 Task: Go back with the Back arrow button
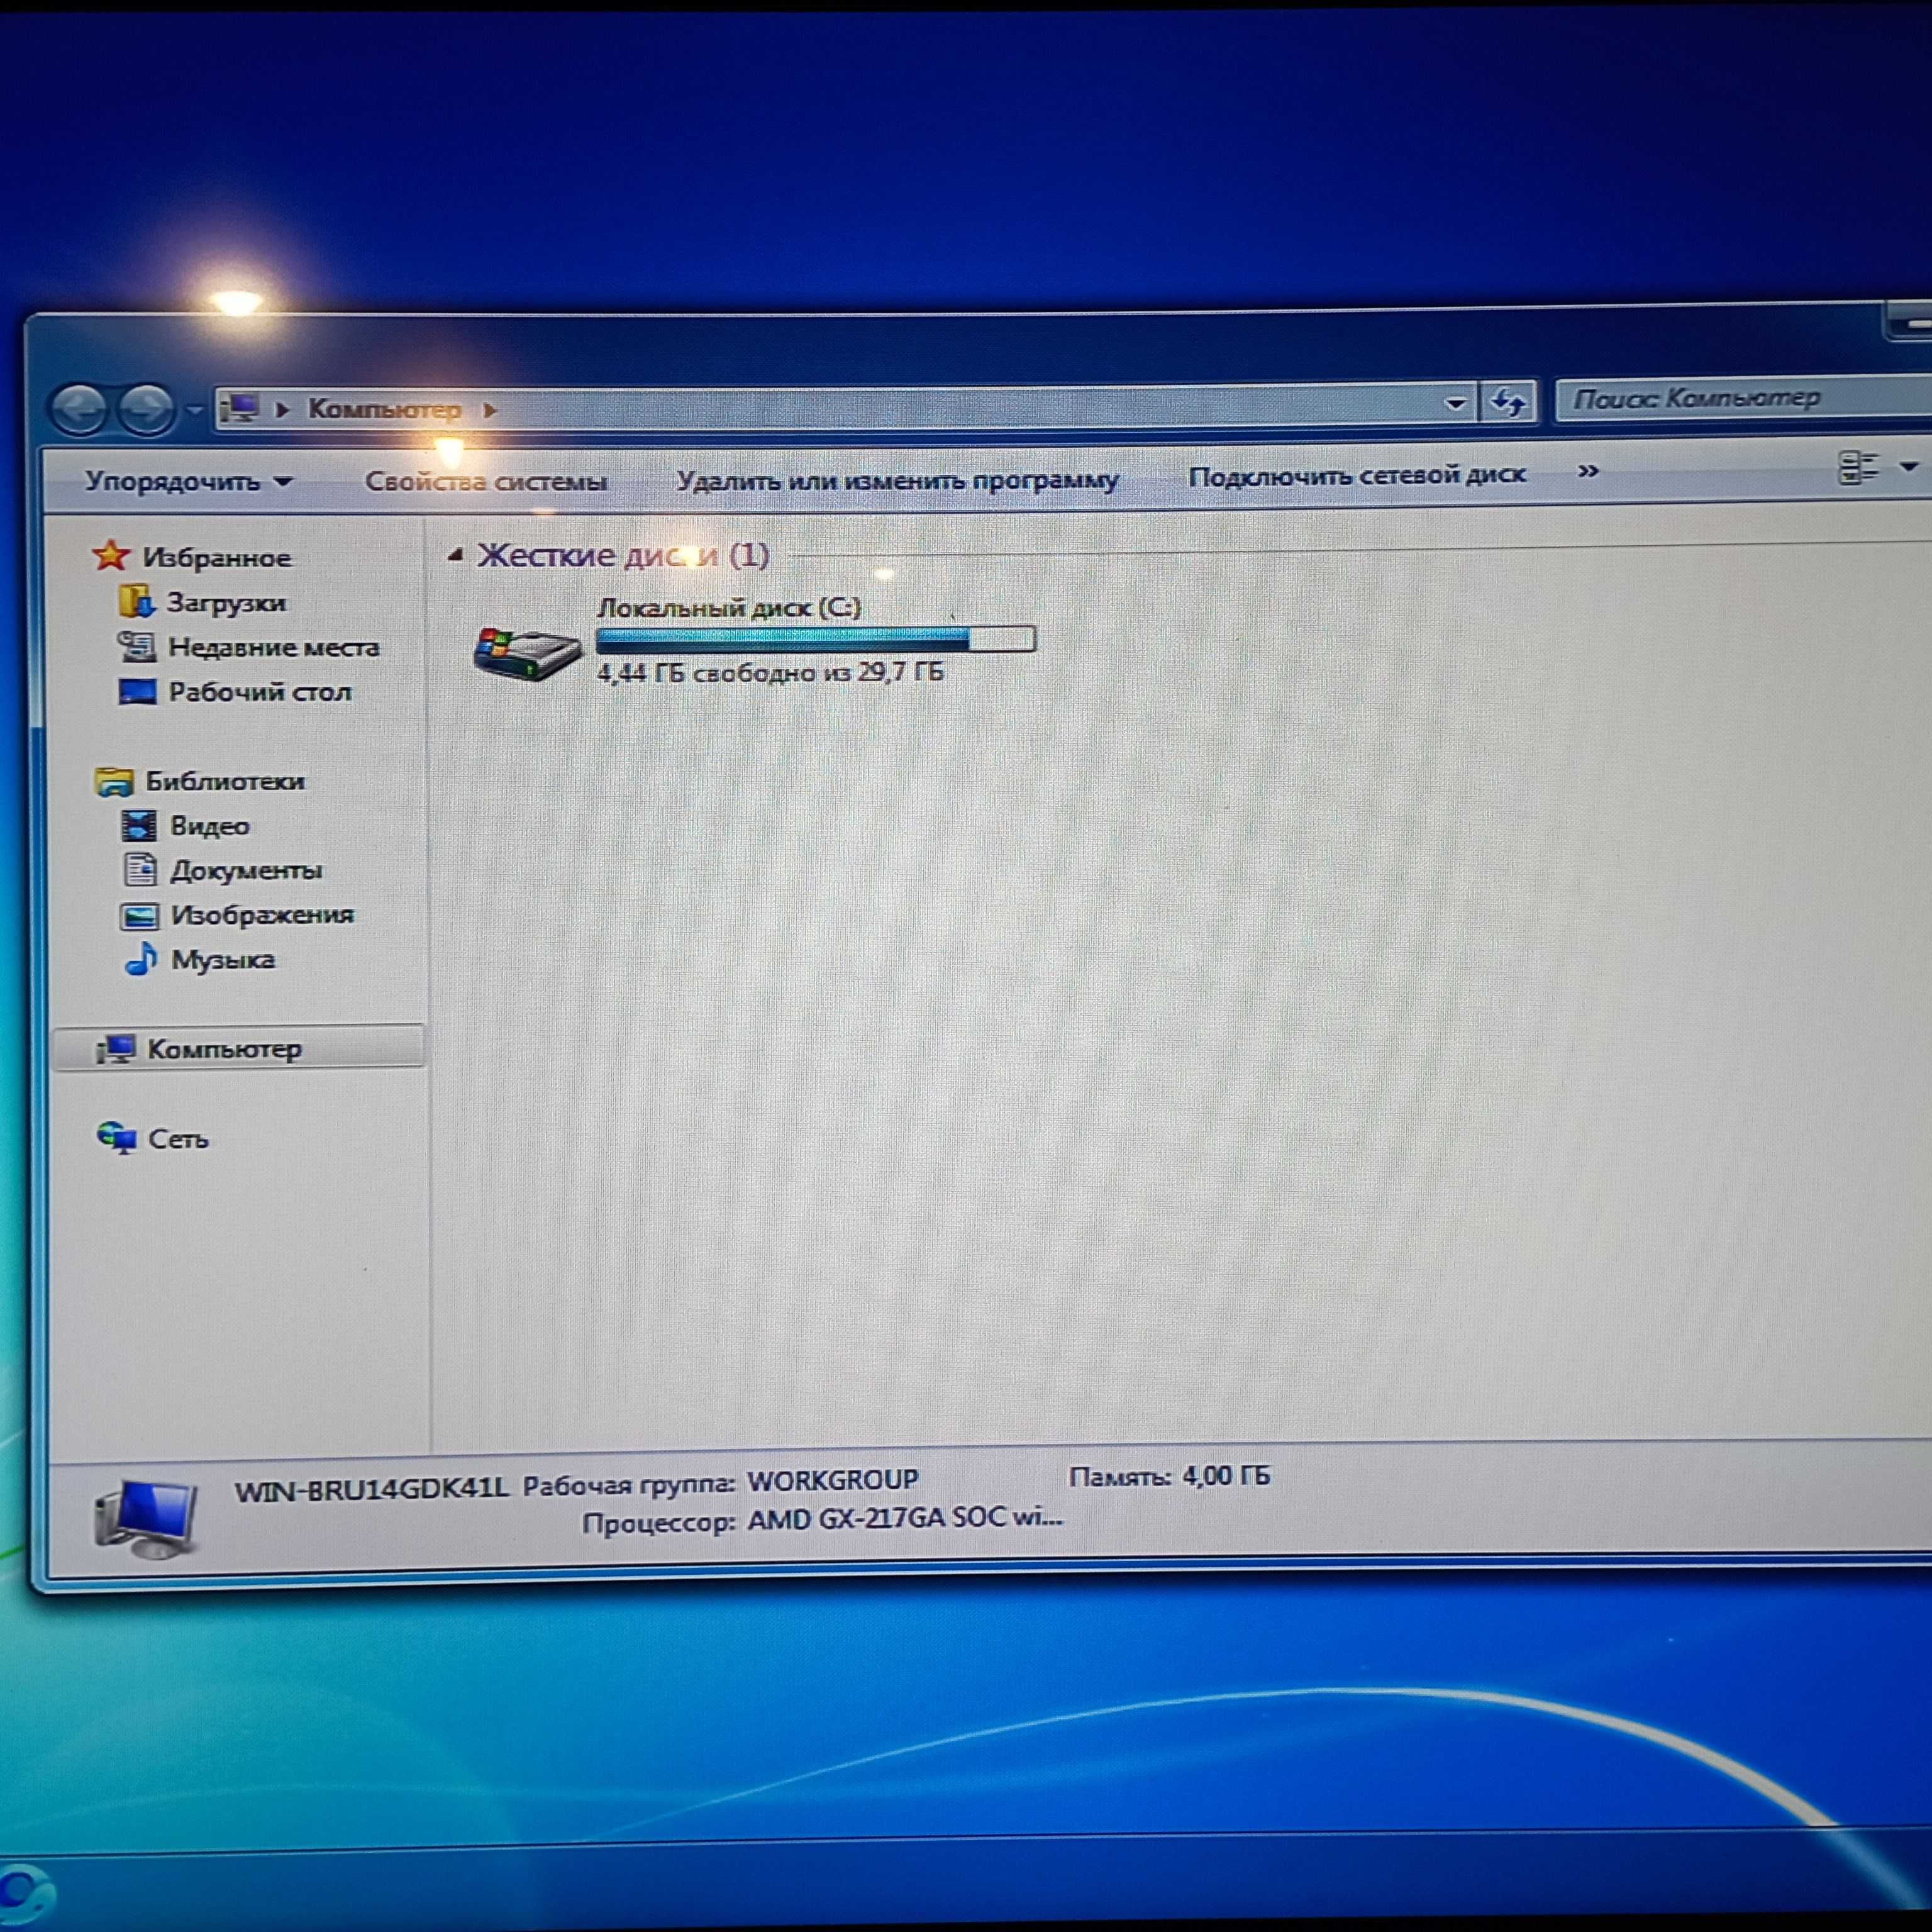pos(79,409)
